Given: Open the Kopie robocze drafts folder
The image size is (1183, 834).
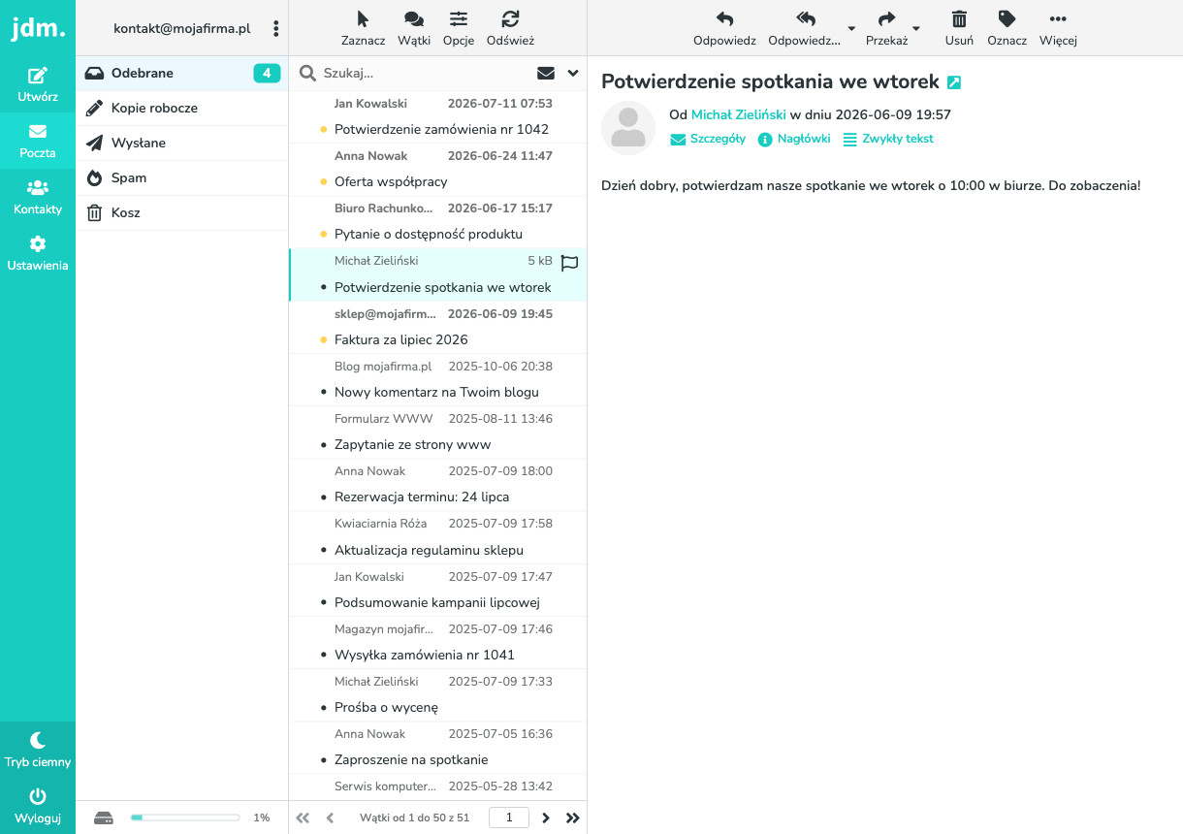Looking at the screenshot, I should 181,108.
